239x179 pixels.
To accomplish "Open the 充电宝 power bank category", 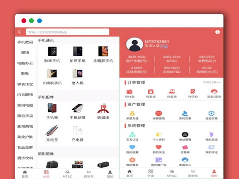I will click(52, 133).
